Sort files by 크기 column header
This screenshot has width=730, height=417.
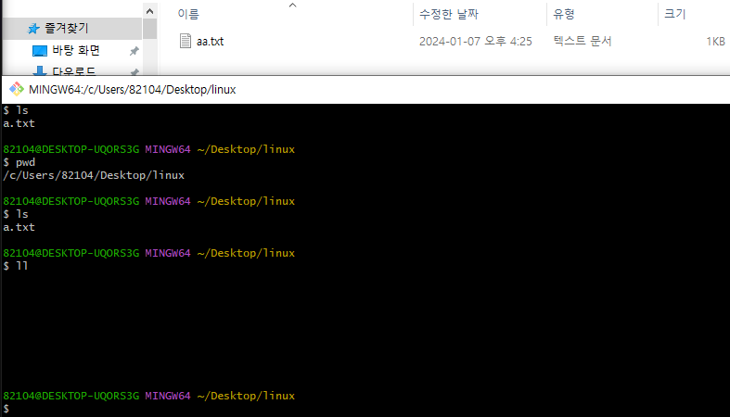pyautogui.click(x=675, y=14)
